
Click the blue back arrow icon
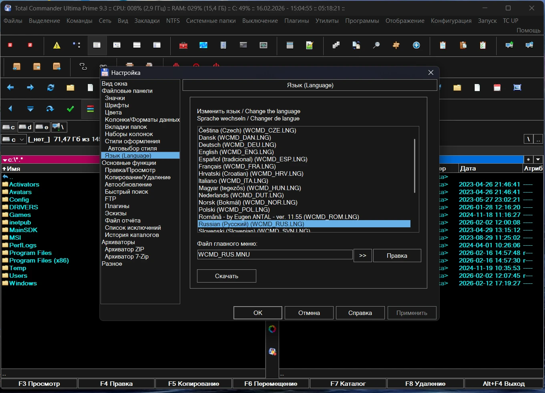10,88
